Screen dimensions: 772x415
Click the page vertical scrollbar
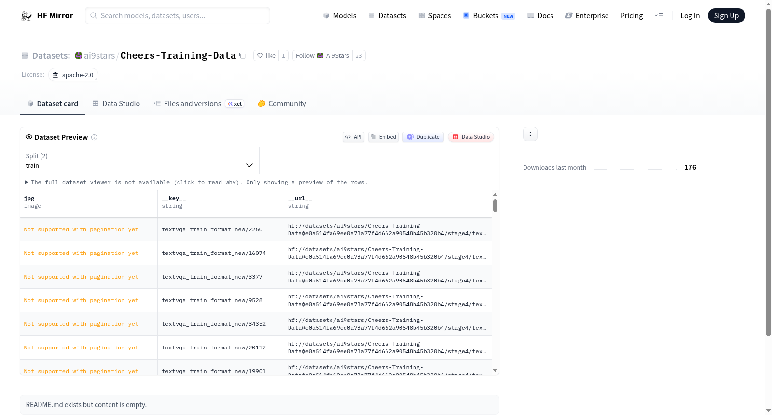768,172
